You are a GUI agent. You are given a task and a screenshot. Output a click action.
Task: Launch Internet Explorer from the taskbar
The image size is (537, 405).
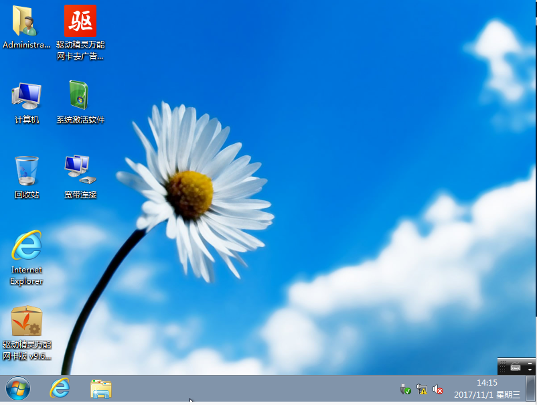pos(60,388)
